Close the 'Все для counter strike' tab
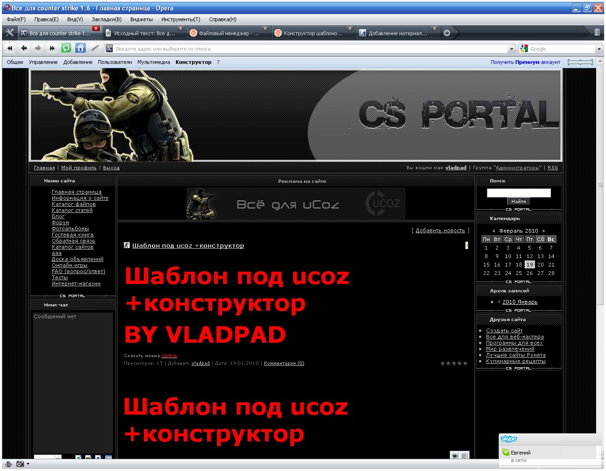Image resolution: width=606 pixels, height=471 pixels. tap(96, 28)
